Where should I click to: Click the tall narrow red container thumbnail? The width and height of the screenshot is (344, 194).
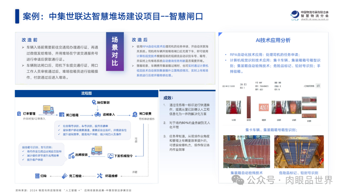(x=248, y=108)
